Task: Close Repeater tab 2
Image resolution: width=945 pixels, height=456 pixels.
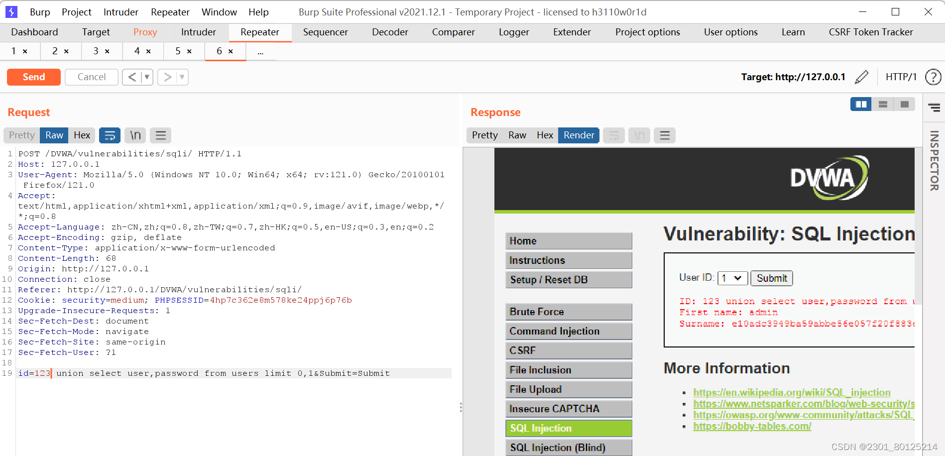Action: (x=66, y=51)
